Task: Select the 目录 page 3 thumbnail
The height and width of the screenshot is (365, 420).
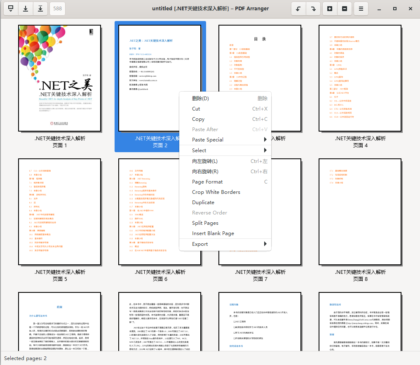Action: pyautogui.click(x=260, y=58)
